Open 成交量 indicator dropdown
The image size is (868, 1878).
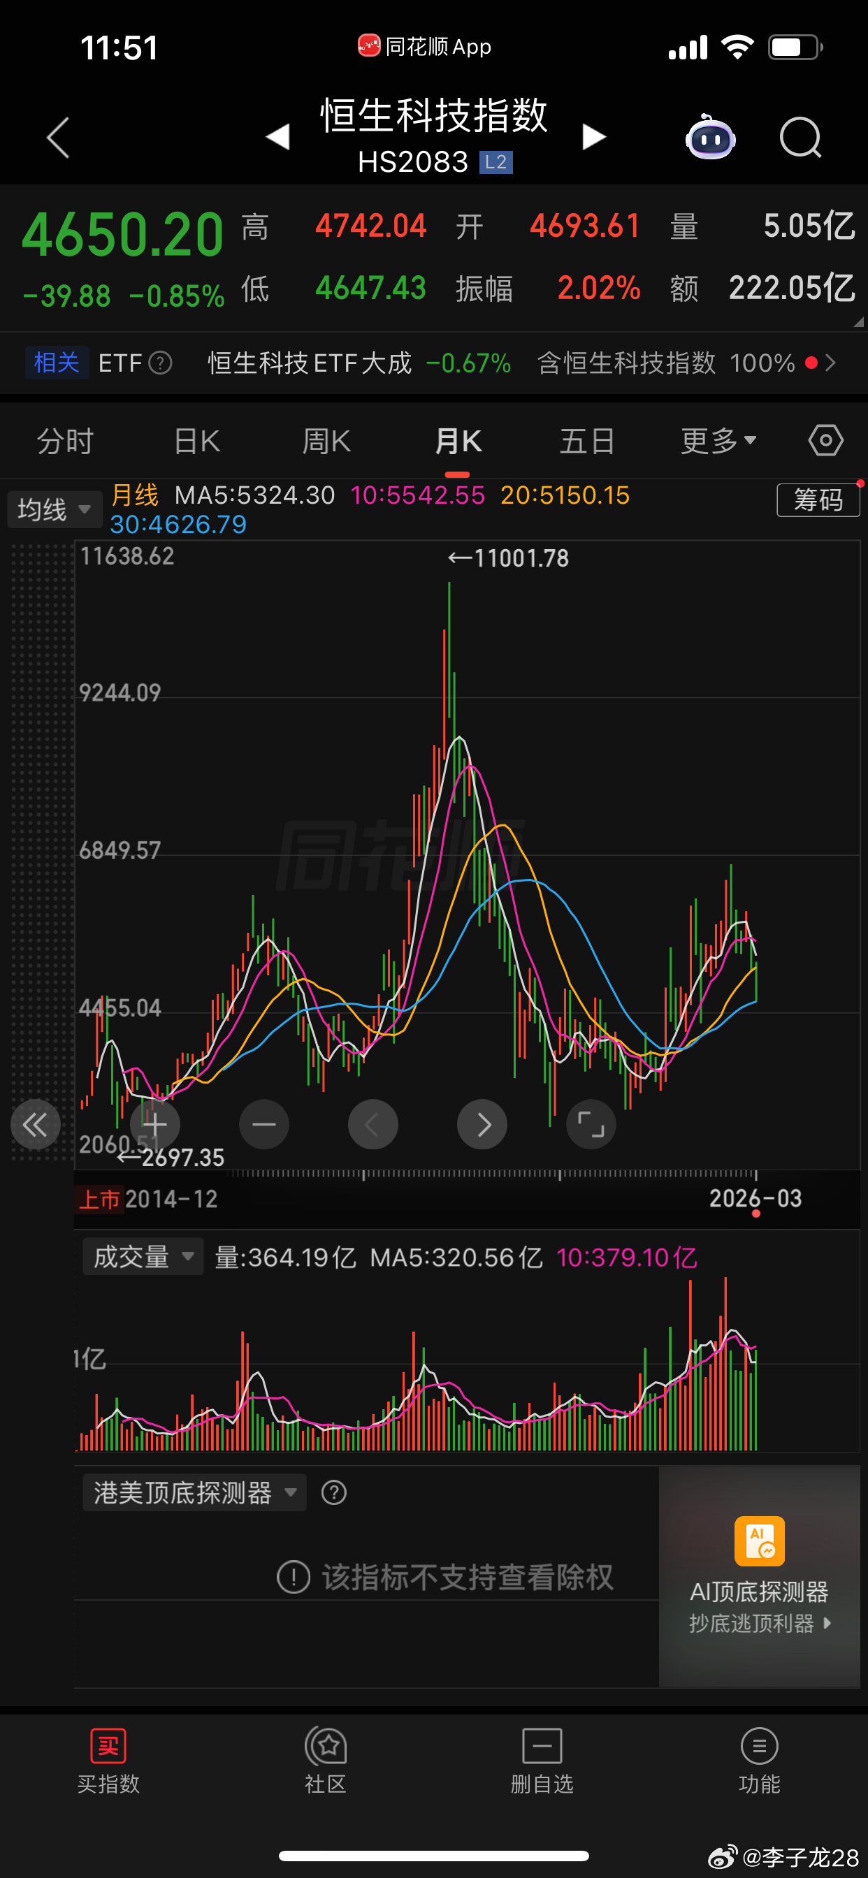point(143,1256)
